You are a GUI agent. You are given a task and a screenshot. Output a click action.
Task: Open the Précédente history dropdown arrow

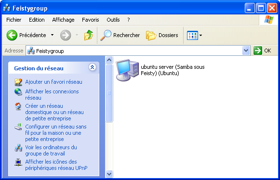point(52,35)
